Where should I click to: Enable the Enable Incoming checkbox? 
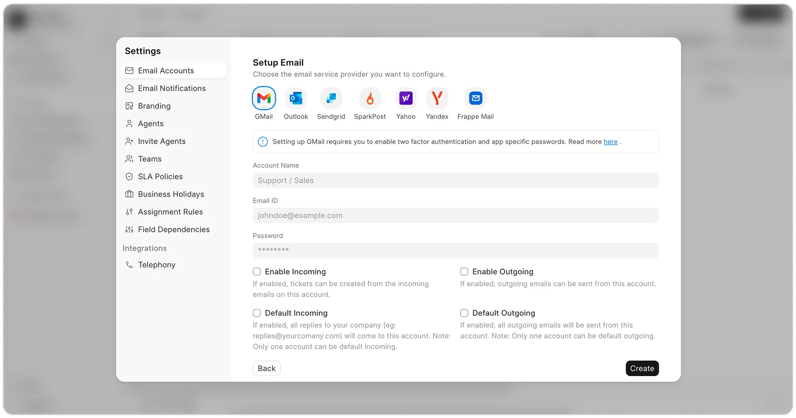257,271
